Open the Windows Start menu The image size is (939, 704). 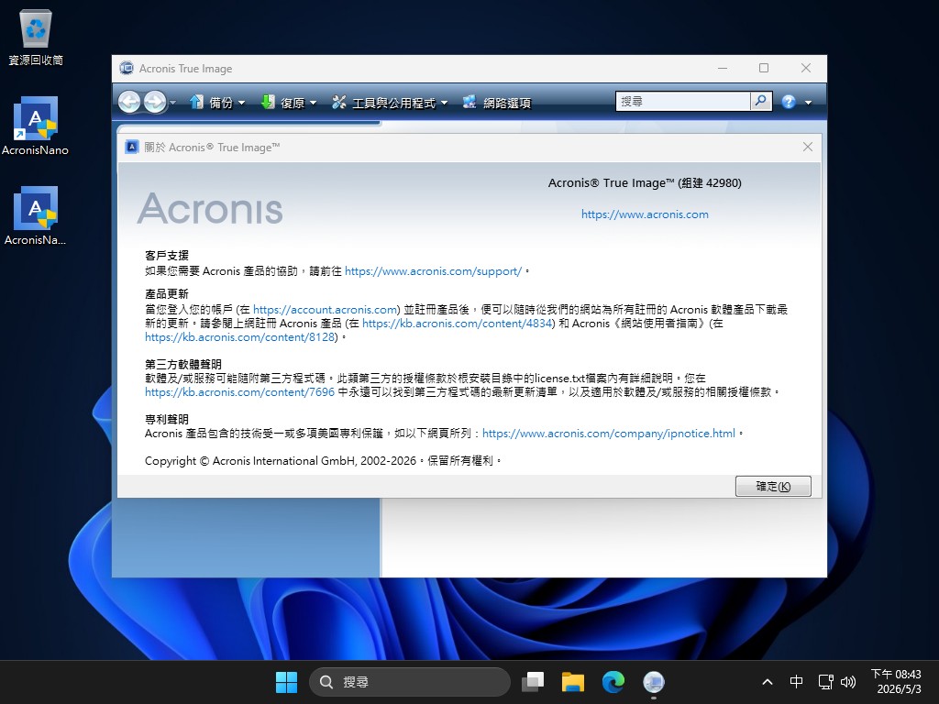286,682
